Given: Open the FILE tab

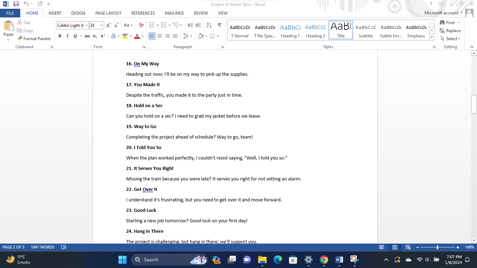Looking at the screenshot, I should coord(10,13).
